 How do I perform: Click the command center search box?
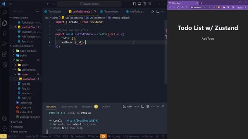[90, 4]
